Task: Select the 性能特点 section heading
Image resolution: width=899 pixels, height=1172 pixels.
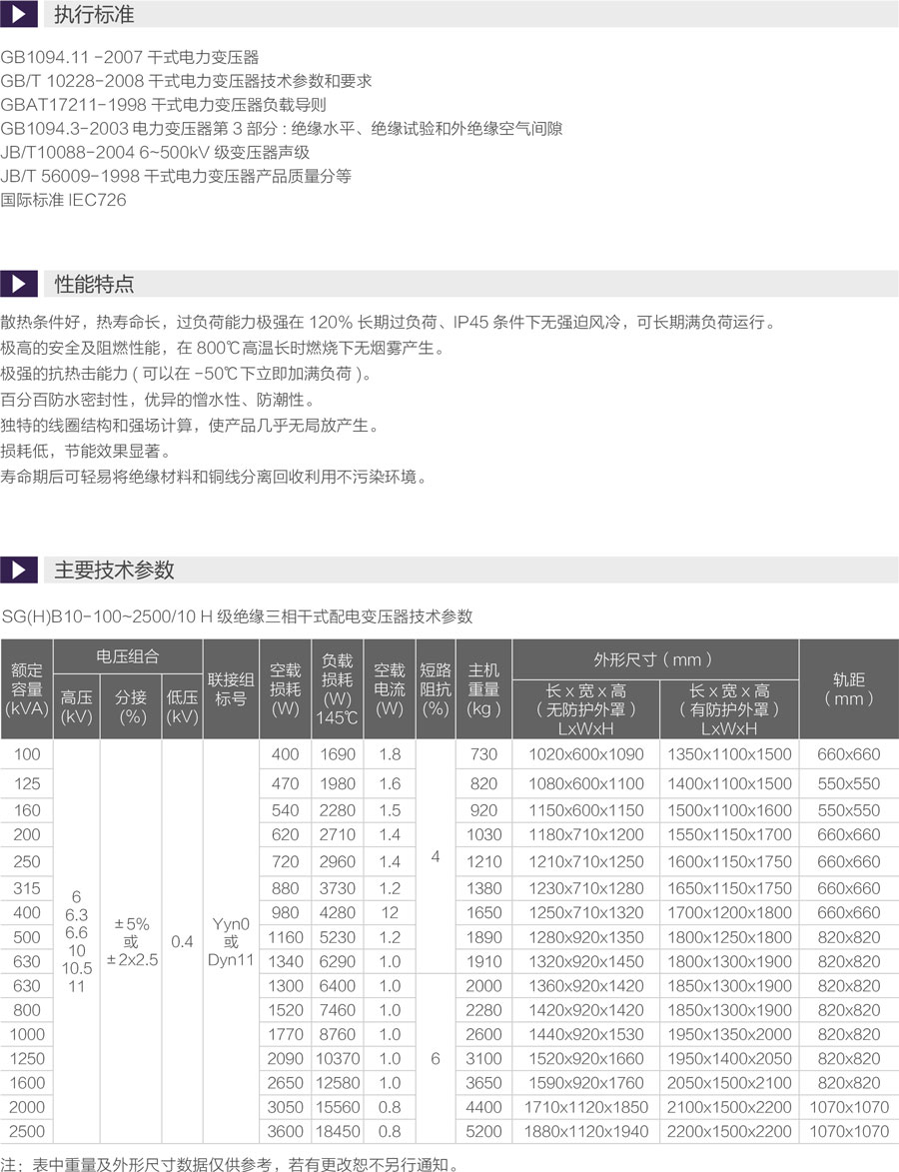Action: coord(94,284)
